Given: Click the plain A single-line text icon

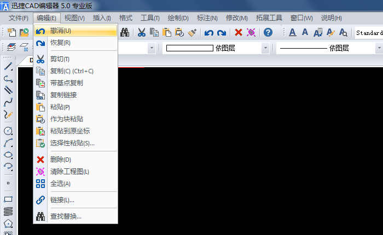Looking at the screenshot, I should [305, 32].
